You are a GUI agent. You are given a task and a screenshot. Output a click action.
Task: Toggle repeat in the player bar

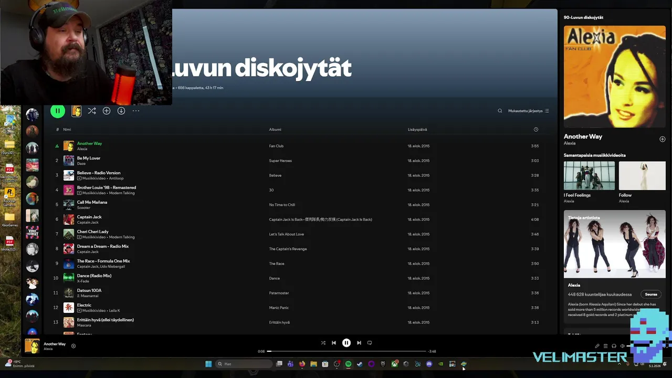pos(370,343)
